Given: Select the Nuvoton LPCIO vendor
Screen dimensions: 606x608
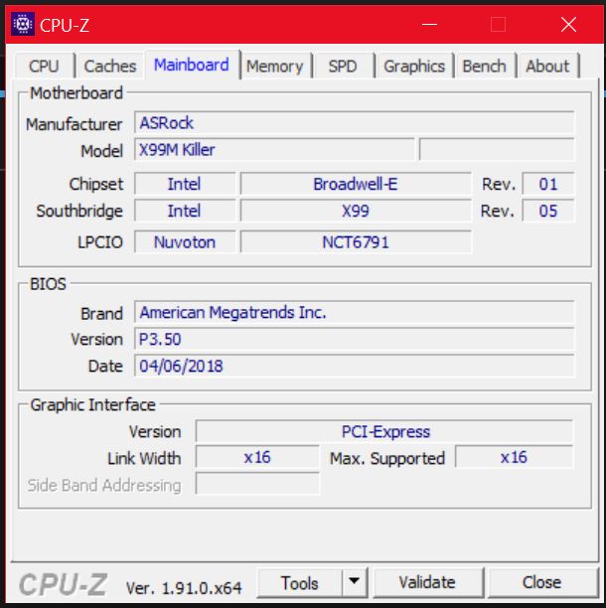Looking at the screenshot, I should pos(185,242).
